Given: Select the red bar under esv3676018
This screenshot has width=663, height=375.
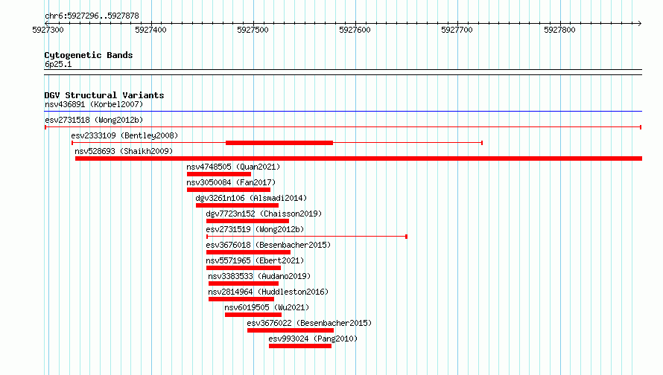Looking at the screenshot, I should click(248, 252).
